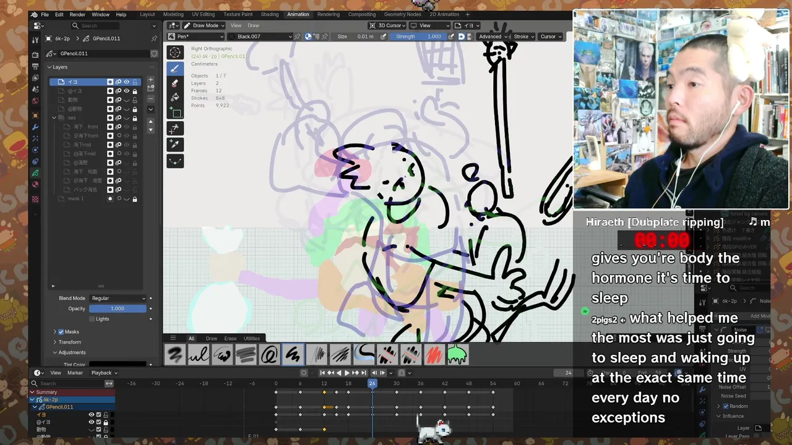Play the animation in the timeline
This screenshot has width=792, height=445.
click(x=346, y=373)
